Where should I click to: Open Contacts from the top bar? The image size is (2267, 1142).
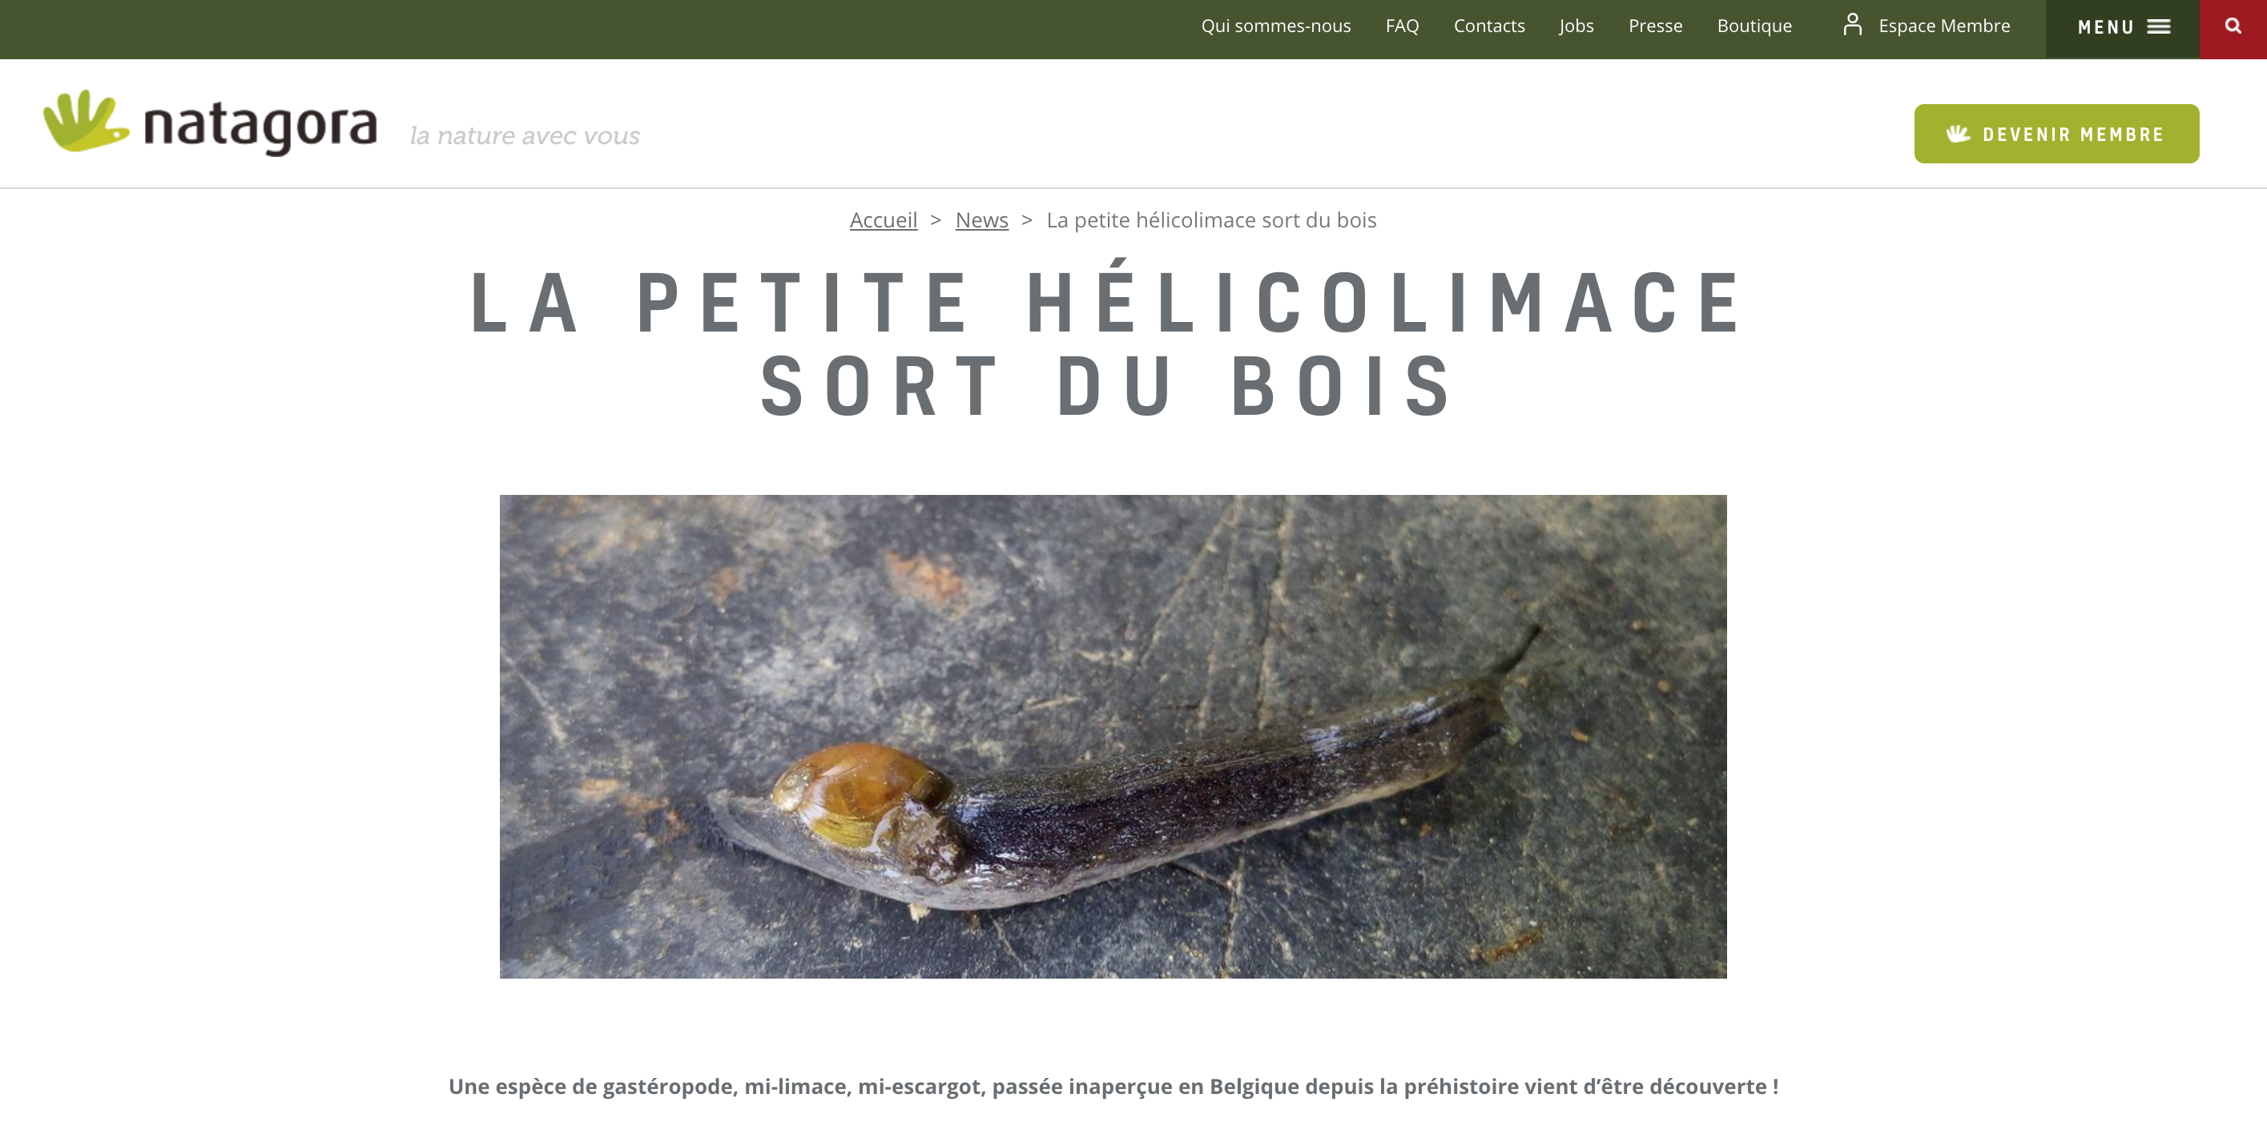[x=1489, y=26]
